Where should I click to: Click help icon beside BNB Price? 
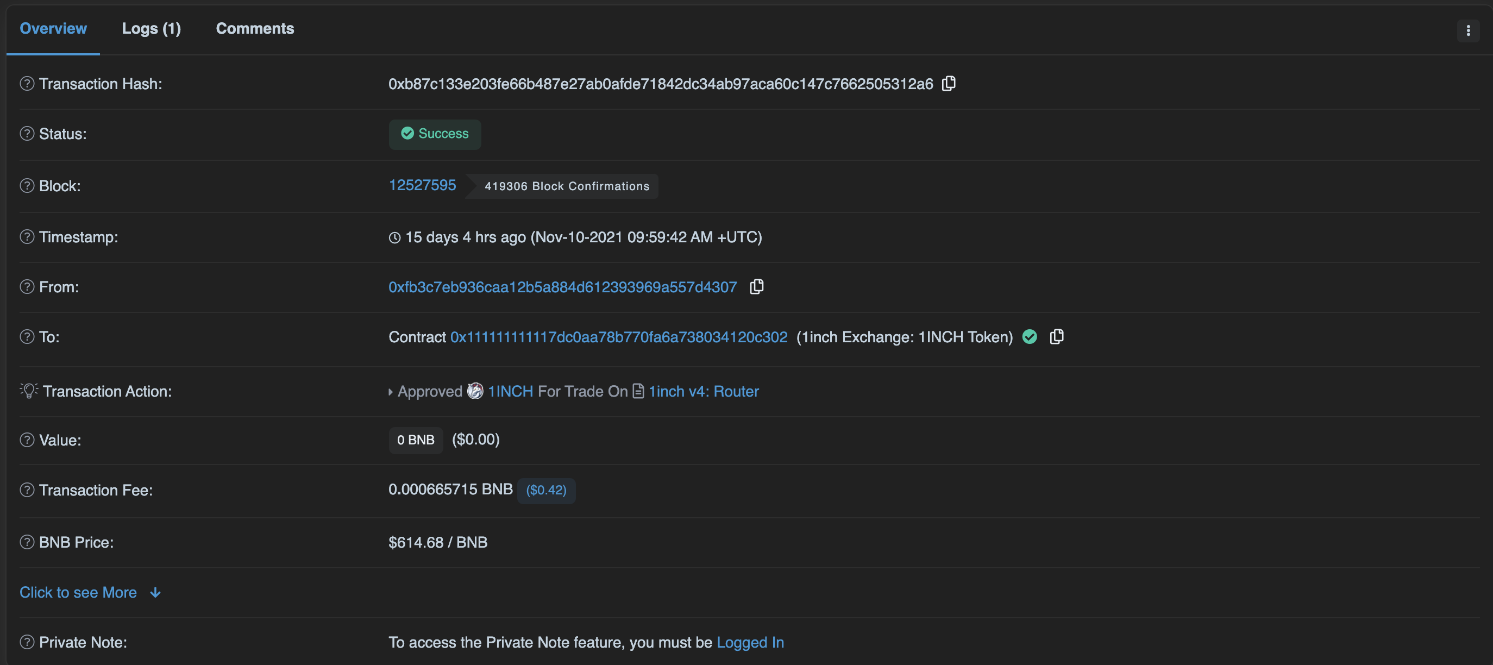(27, 542)
